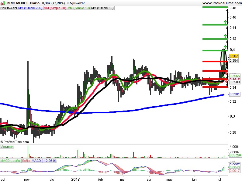Click the 0,0040 MACD value tag
This screenshot has height=181, width=242.
[235, 167]
